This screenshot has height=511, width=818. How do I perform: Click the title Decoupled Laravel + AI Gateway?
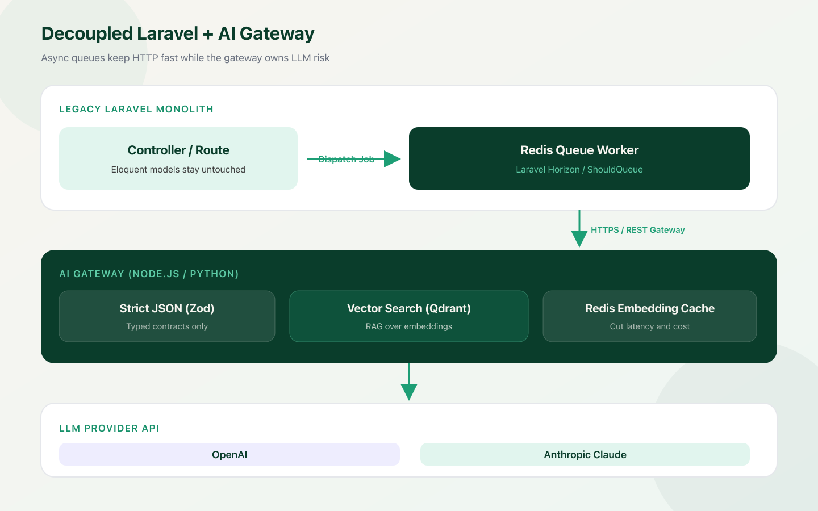pos(178,33)
